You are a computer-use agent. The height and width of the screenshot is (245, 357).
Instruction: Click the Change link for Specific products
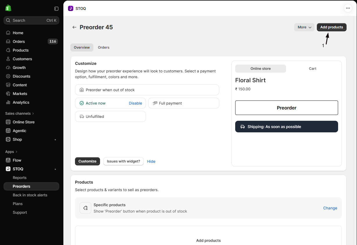pyautogui.click(x=330, y=208)
